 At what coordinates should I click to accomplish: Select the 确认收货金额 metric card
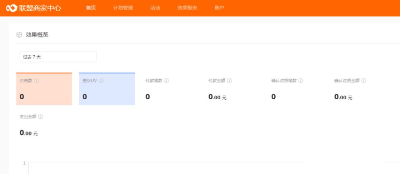pyautogui.click(x=359, y=89)
